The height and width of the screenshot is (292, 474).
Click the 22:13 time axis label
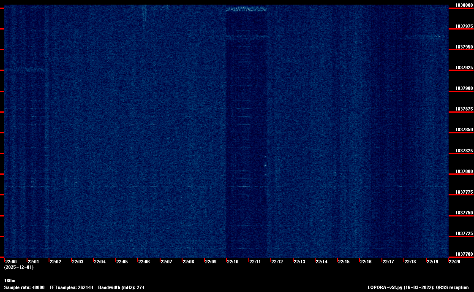pos(300,262)
